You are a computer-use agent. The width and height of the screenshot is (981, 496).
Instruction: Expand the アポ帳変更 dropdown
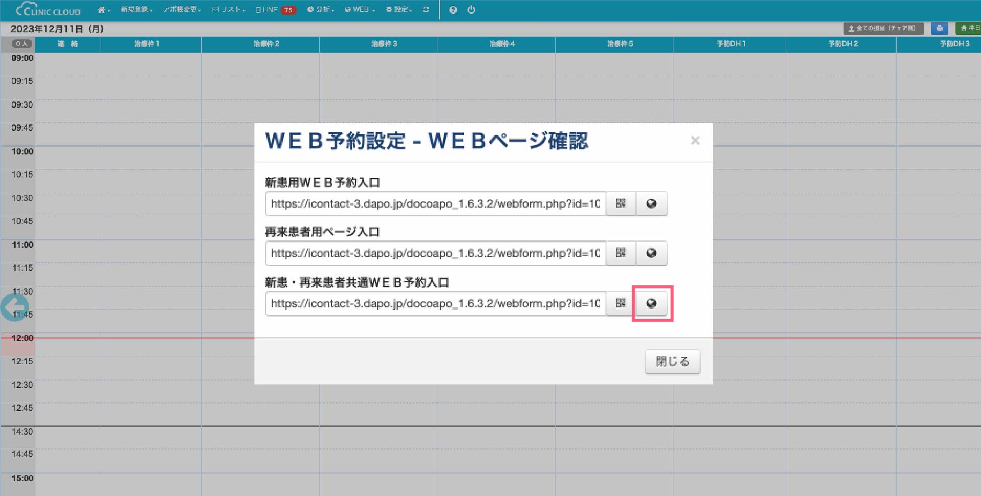coord(182,10)
